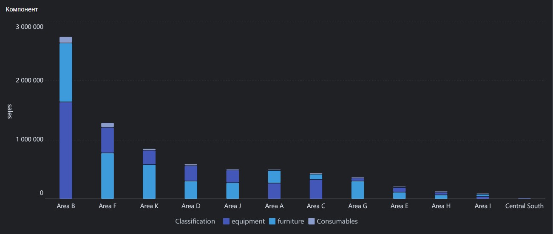
Task: Select the Area F furniture bar segment
Action: (108, 176)
